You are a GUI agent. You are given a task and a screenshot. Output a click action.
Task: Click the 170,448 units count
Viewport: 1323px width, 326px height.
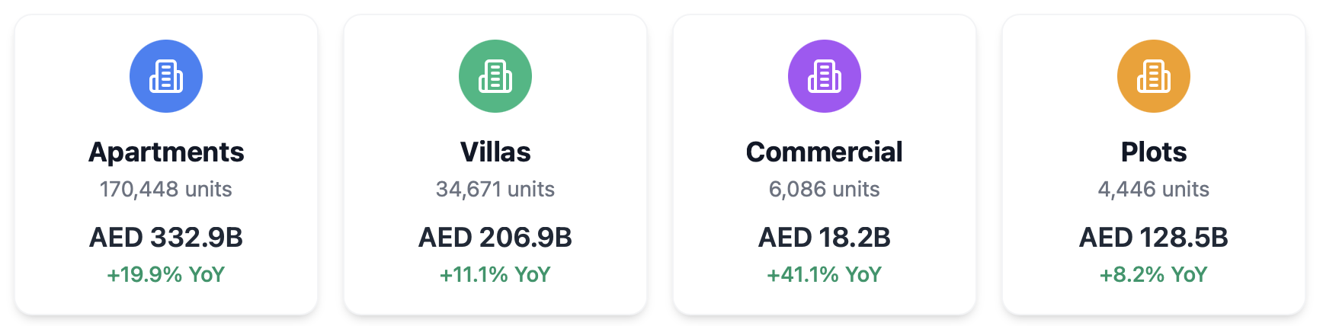pos(166,189)
